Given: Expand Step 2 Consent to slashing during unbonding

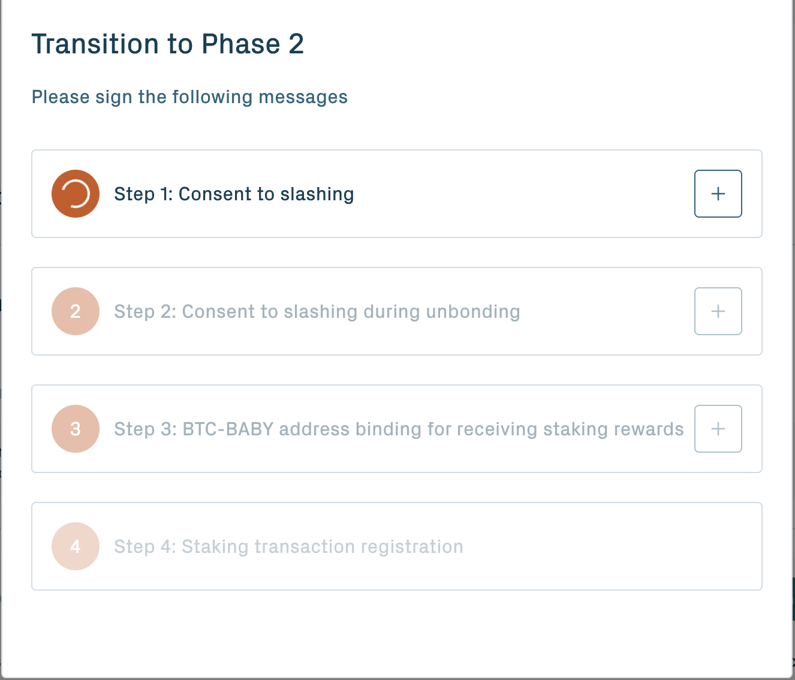Looking at the screenshot, I should 718,311.
